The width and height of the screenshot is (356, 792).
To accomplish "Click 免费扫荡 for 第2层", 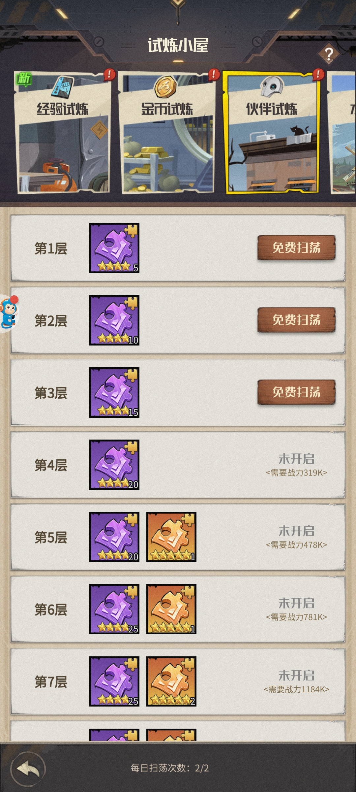I will tap(296, 320).
